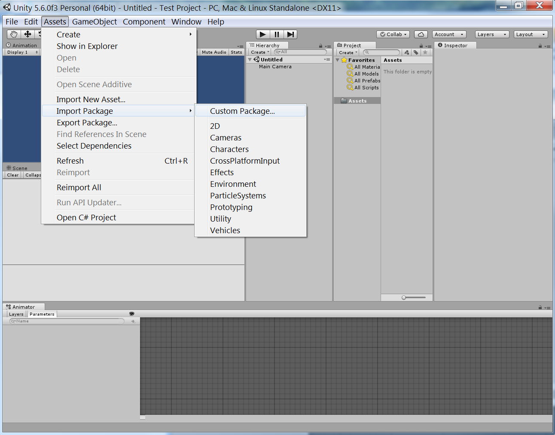Switch to the Animation tab

pos(21,46)
